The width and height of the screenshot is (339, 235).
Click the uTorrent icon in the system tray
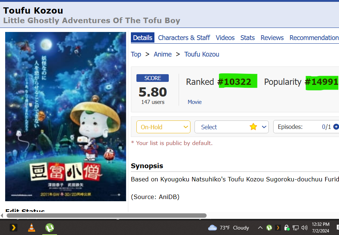point(269,228)
